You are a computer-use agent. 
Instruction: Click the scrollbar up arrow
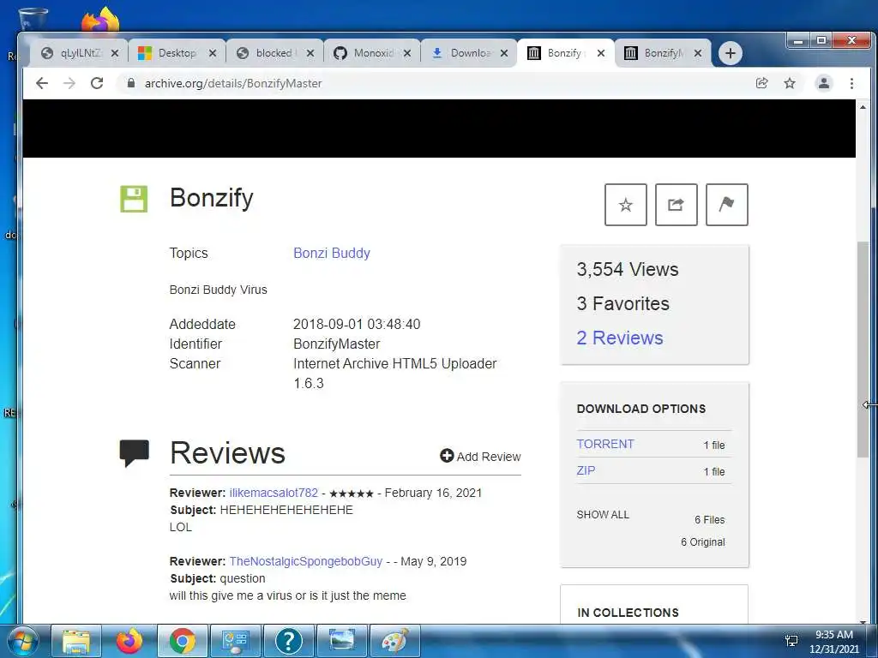click(x=863, y=107)
